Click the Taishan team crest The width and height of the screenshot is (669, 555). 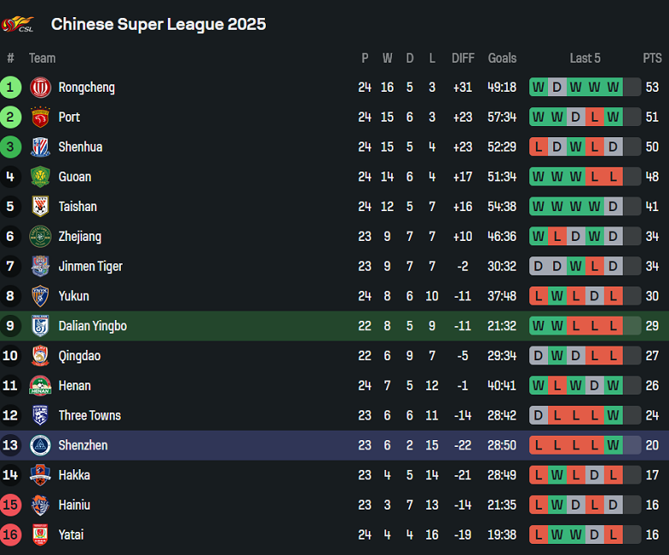pos(40,207)
